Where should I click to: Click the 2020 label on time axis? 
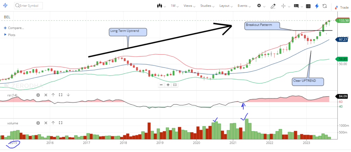click(196, 143)
